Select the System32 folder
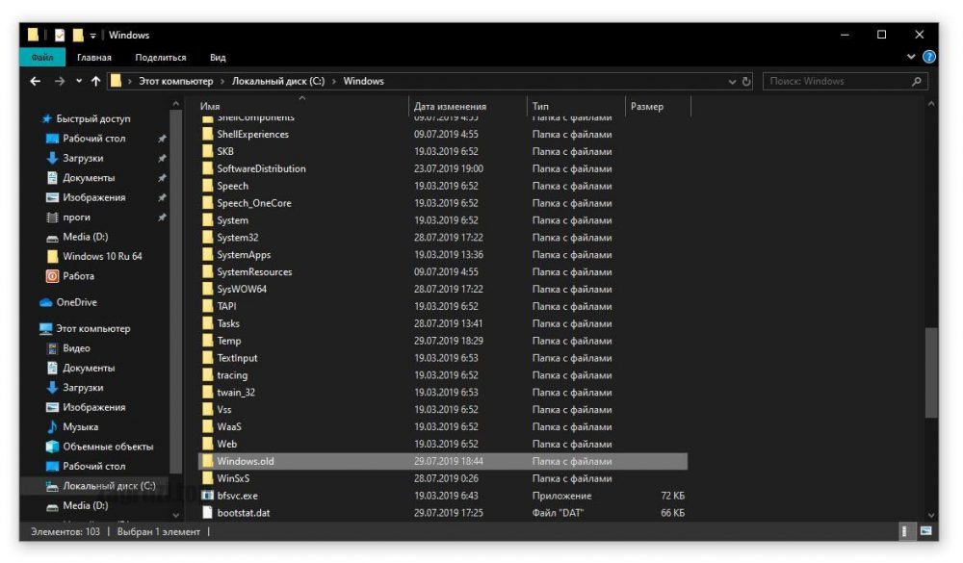The width and height of the screenshot is (963, 563). point(237,238)
